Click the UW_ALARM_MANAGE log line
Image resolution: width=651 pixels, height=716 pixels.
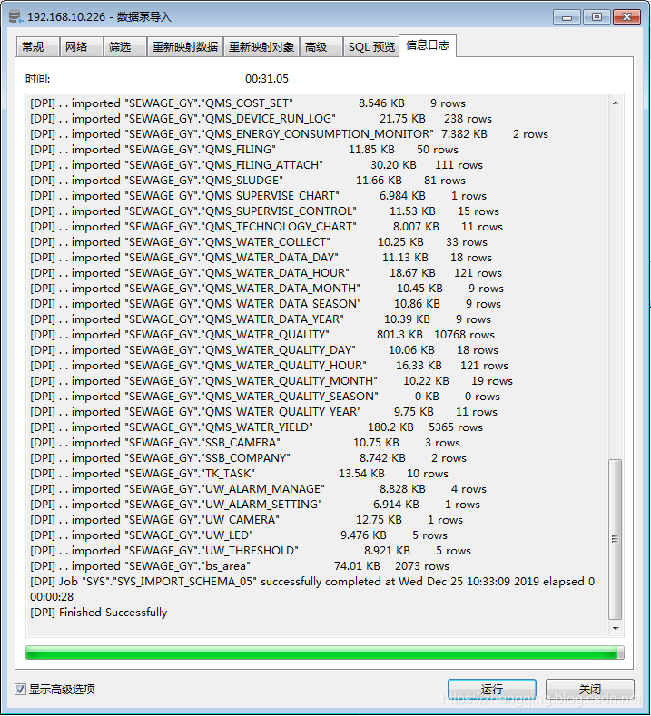[258, 489]
